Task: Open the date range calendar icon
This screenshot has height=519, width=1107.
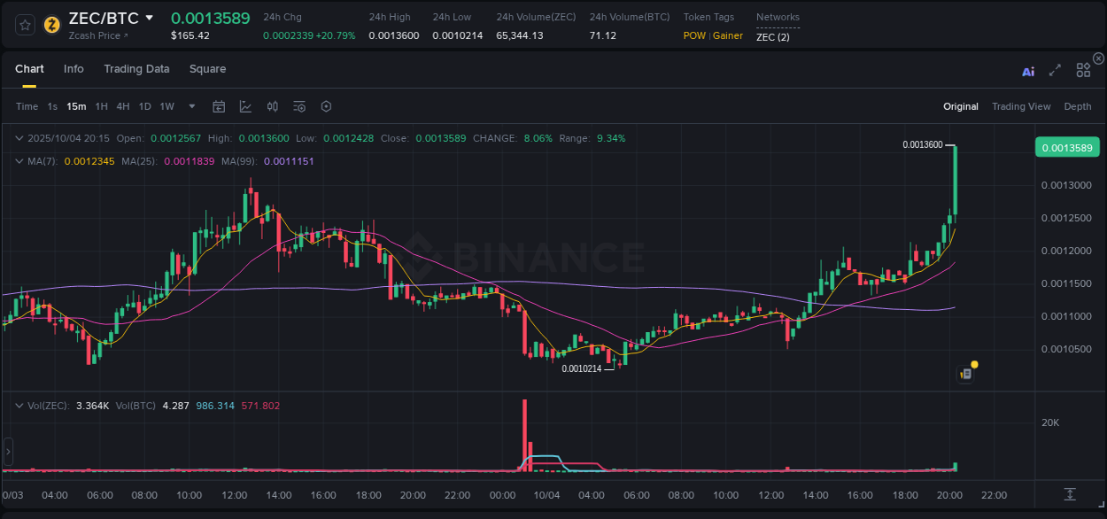Action: tap(219, 106)
